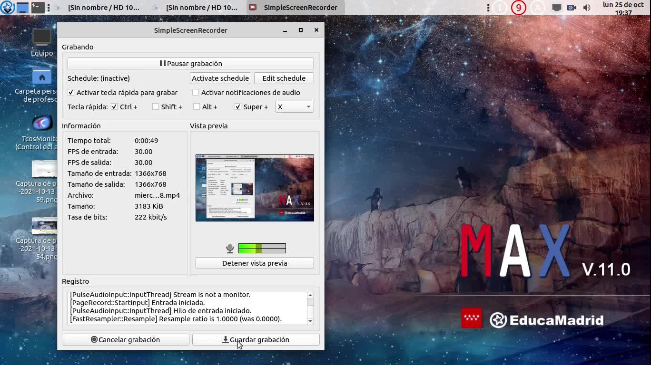Uncheck the Ctrl + hotkey modifier
Image resolution: width=651 pixels, height=365 pixels.
click(x=114, y=107)
